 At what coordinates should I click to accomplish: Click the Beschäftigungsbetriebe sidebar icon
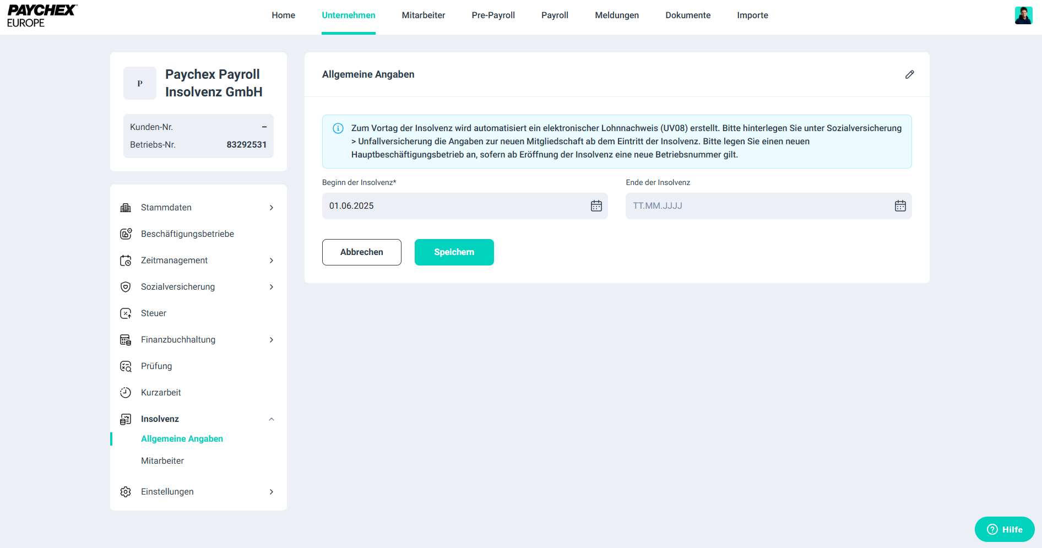(x=126, y=234)
